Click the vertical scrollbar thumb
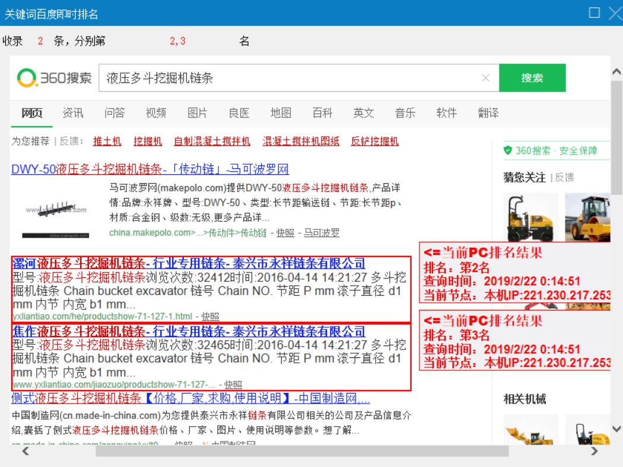The image size is (623, 467). pyautogui.click(x=616, y=137)
